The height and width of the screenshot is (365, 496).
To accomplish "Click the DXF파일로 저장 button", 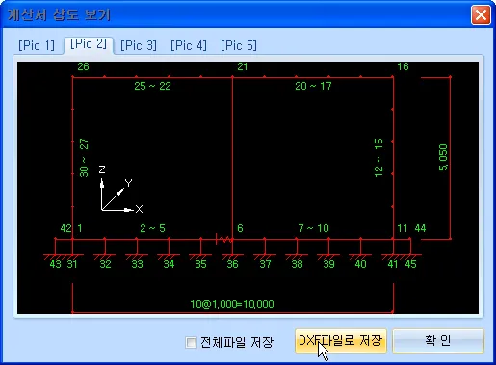I will 341,341.
